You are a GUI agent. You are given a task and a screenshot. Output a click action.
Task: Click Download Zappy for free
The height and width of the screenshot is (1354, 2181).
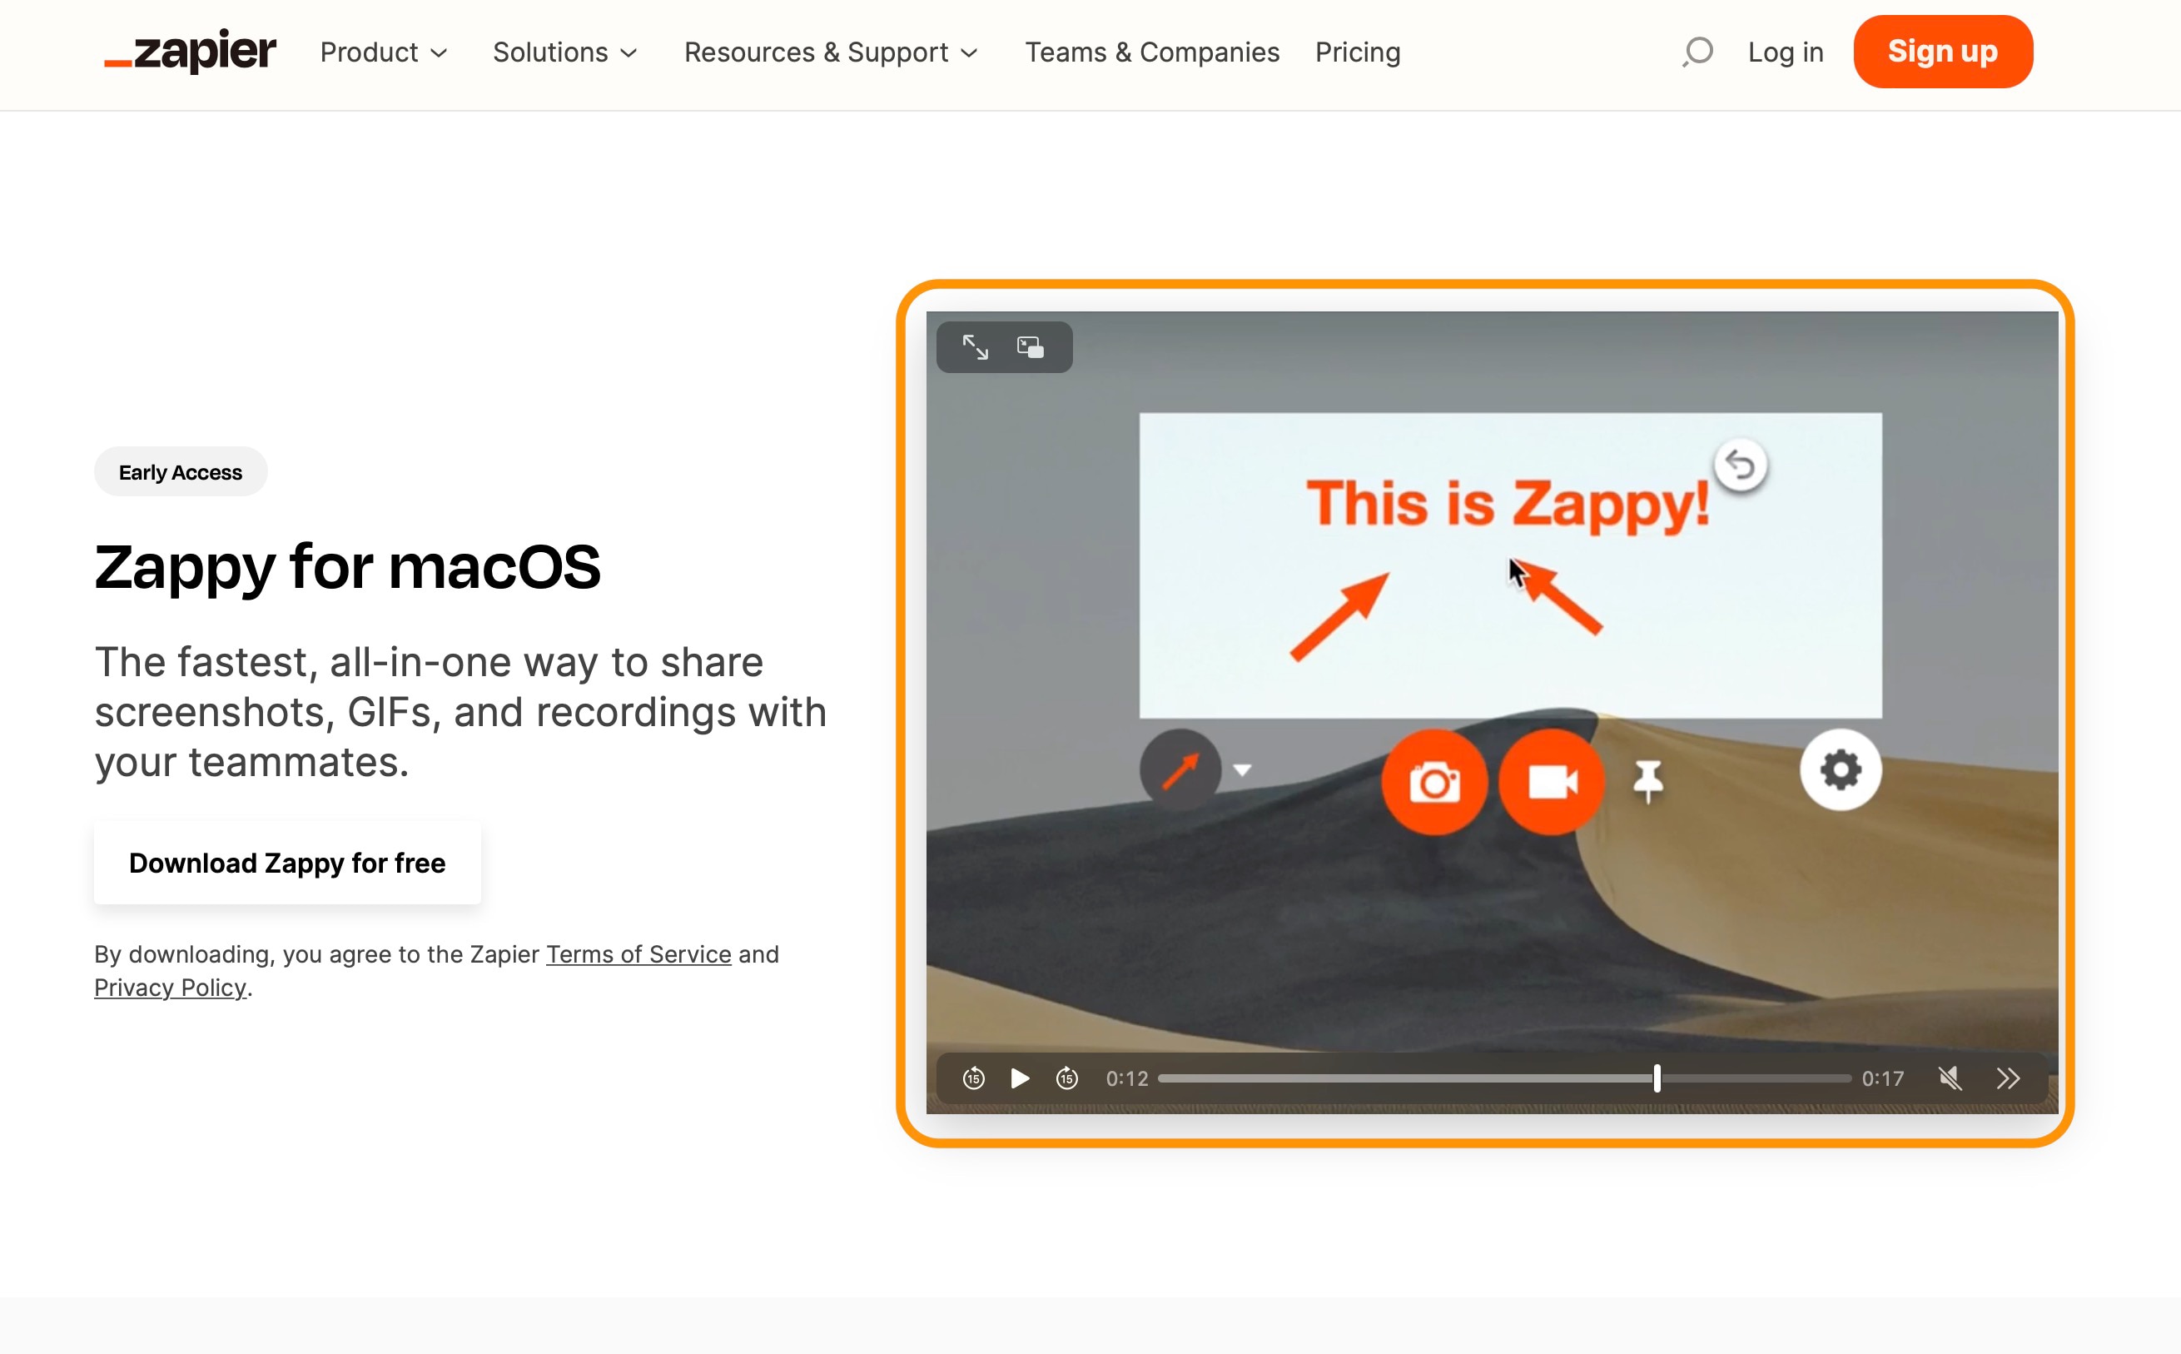point(287,863)
